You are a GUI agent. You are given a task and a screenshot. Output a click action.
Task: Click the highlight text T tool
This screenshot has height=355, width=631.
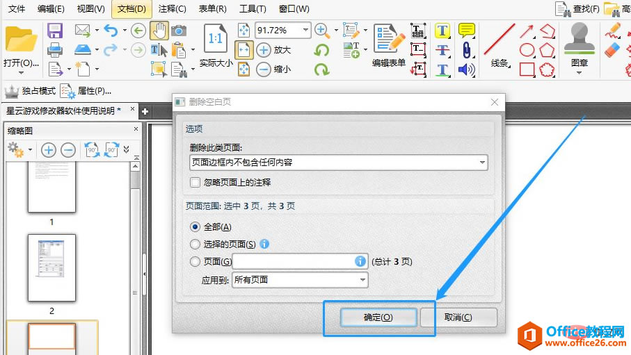pyautogui.click(x=442, y=31)
